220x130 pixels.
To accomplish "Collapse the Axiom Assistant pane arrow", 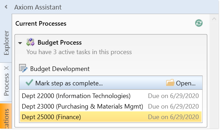I will [x=6, y=7].
